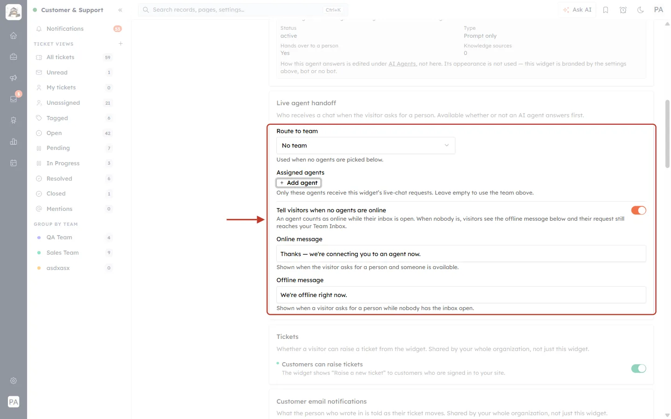Click the plus icon next to Ticket Views
The height and width of the screenshot is (419, 671).
[x=121, y=44]
